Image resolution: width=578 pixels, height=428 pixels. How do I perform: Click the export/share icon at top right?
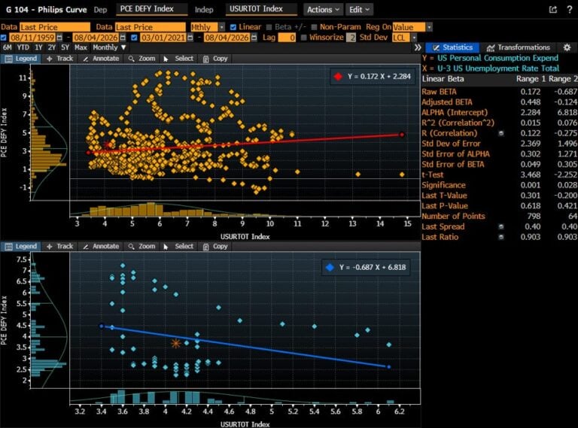pos(552,10)
